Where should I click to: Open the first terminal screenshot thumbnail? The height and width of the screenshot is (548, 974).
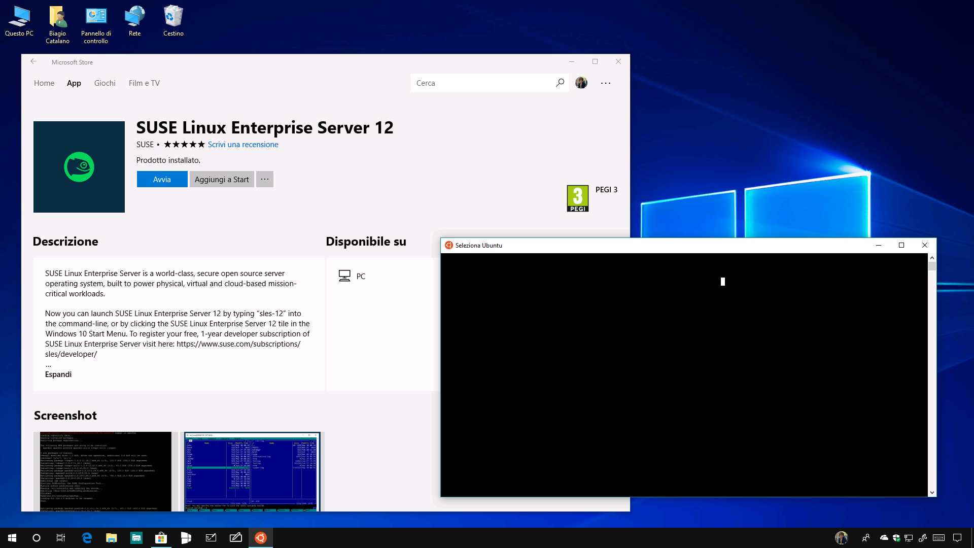coord(106,471)
